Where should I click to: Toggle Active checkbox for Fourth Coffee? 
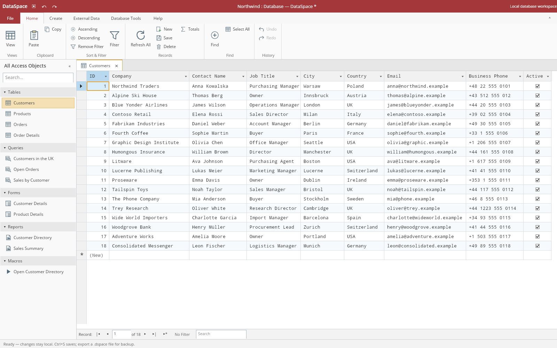(538, 133)
